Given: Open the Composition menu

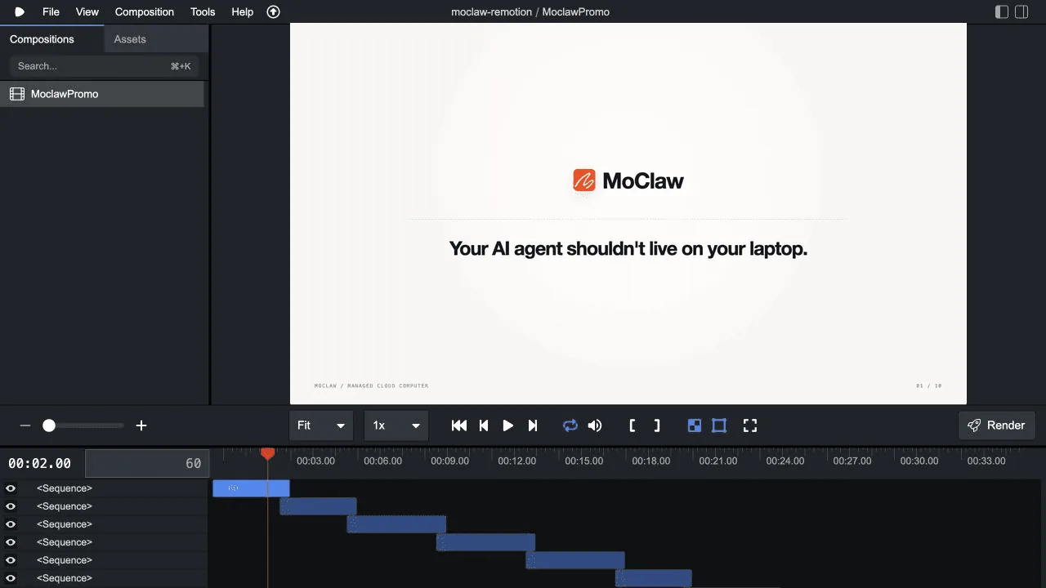Looking at the screenshot, I should point(145,12).
